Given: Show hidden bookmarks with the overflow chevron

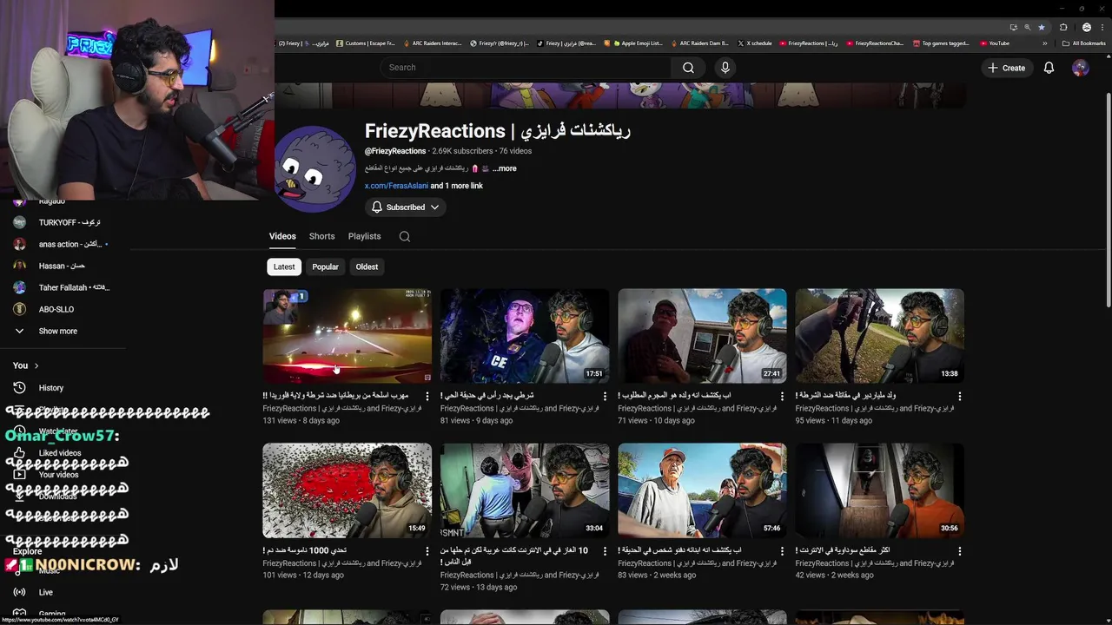Looking at the screenshot, I should tap(1045, 43).
